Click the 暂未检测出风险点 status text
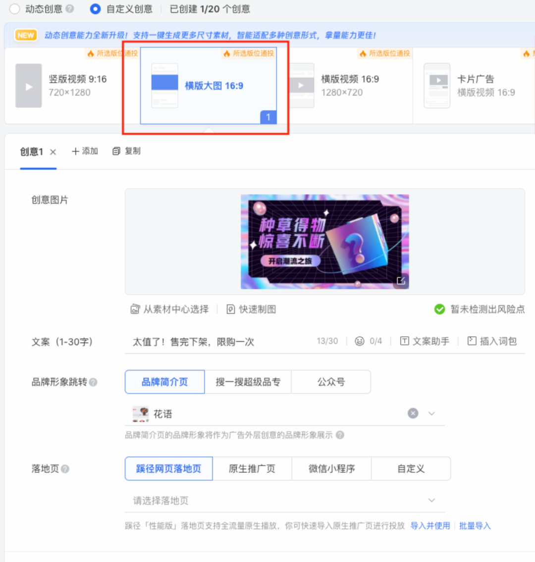Viewport: 535px width, 562px height. point(487,309)
